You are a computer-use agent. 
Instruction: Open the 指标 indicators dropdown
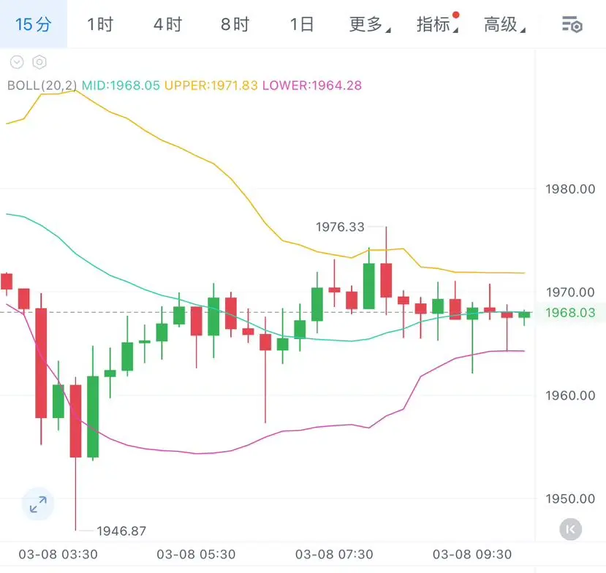tap(437, 24)
